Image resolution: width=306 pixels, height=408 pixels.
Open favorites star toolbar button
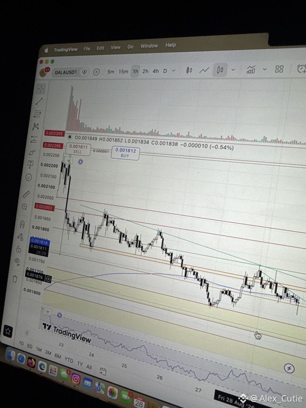tap(8, 331)
